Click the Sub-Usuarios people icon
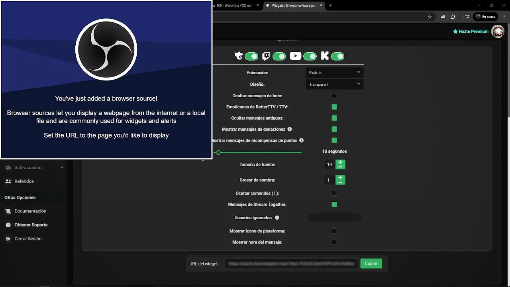The image size is (510, 287). [8, 167]
